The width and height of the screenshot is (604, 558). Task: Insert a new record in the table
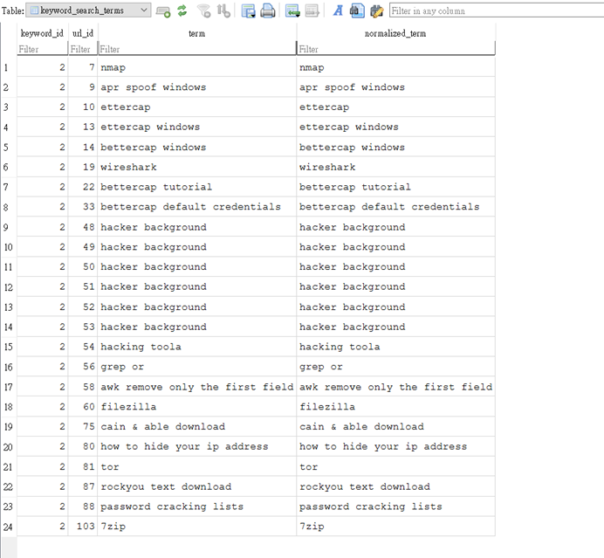pos(292,10)
